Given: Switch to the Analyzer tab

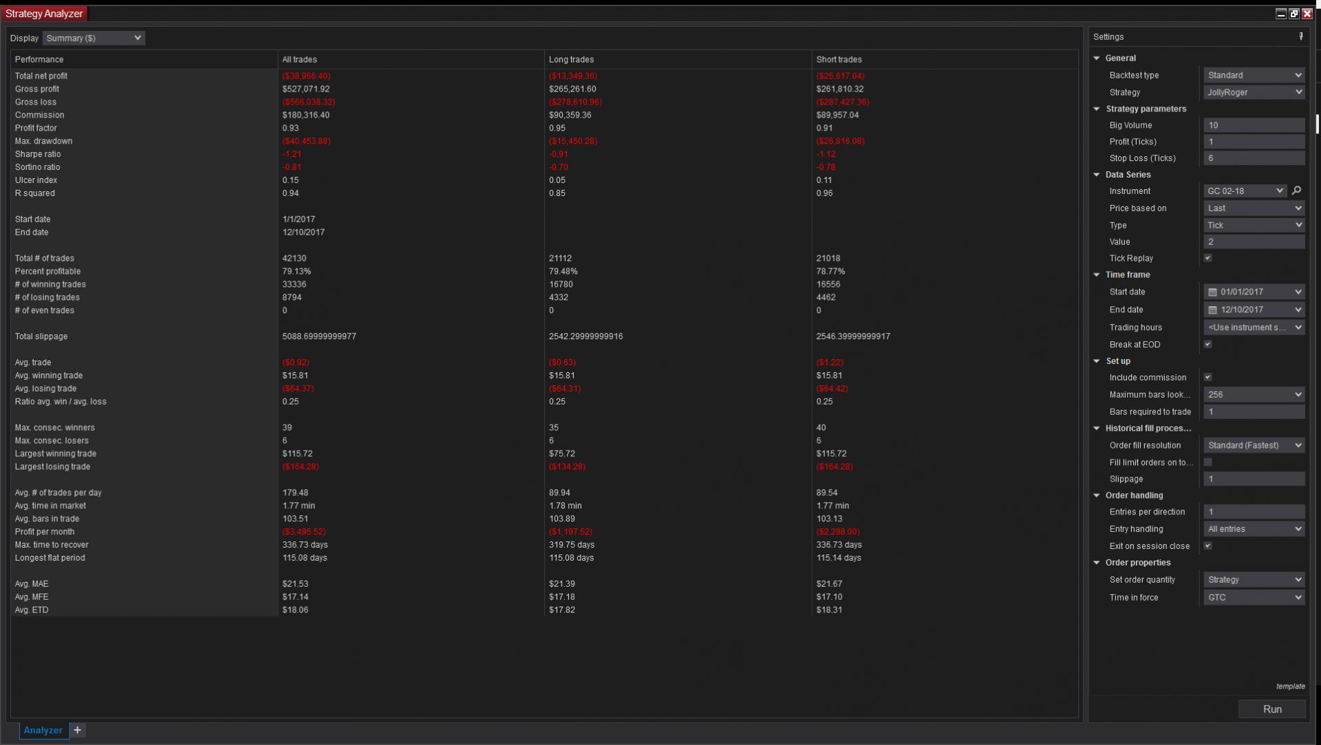Looking at the screenshot, I should (43, 730).
